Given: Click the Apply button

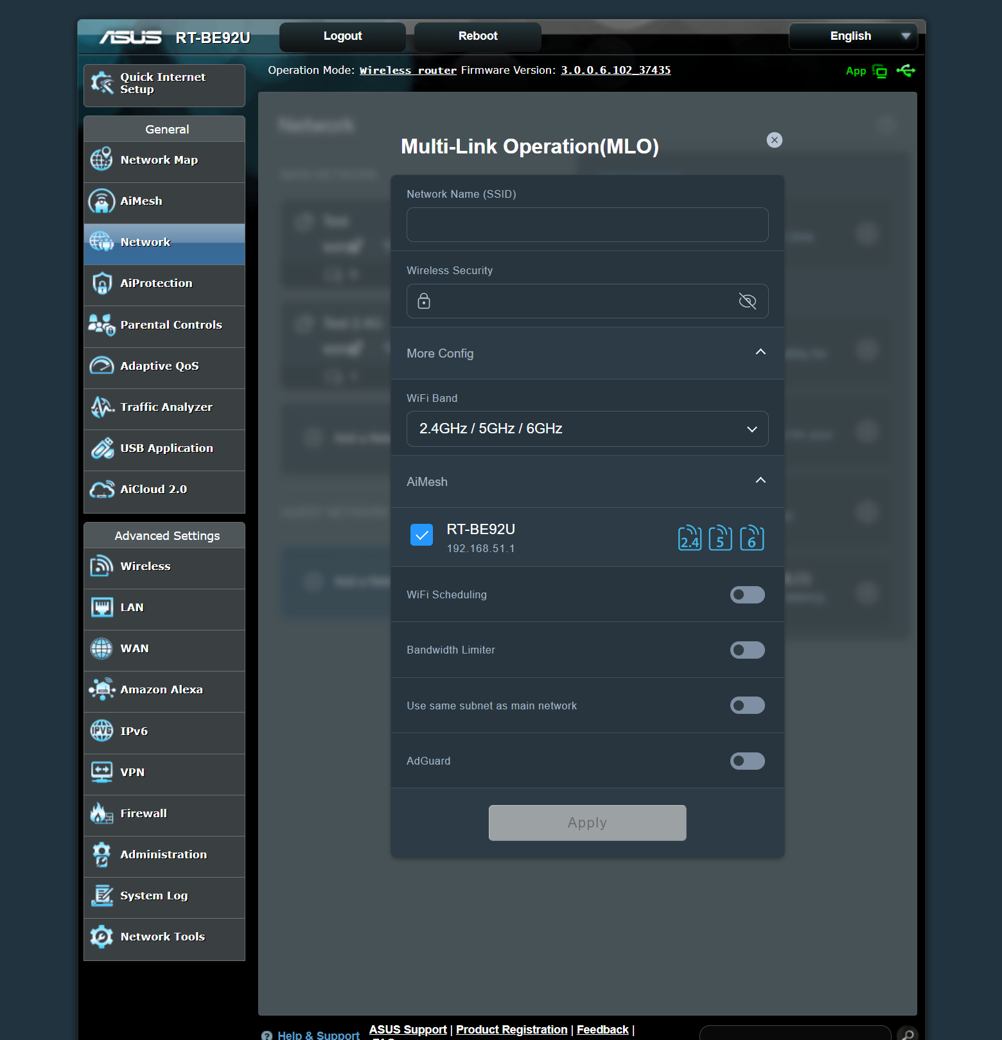Looking at the screenshot, I should pos(587,823).
